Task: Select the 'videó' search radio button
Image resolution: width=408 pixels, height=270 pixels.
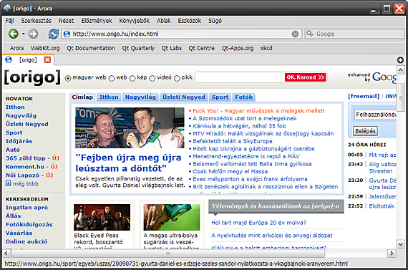Action: [x=152, y=78]
